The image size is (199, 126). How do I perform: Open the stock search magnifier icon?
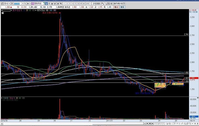pos(25,4)
